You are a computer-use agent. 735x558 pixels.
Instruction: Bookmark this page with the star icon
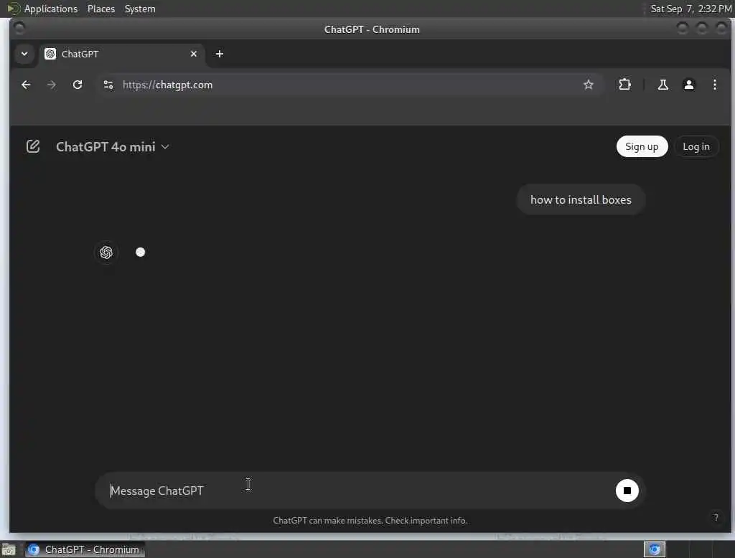(589, 85)
